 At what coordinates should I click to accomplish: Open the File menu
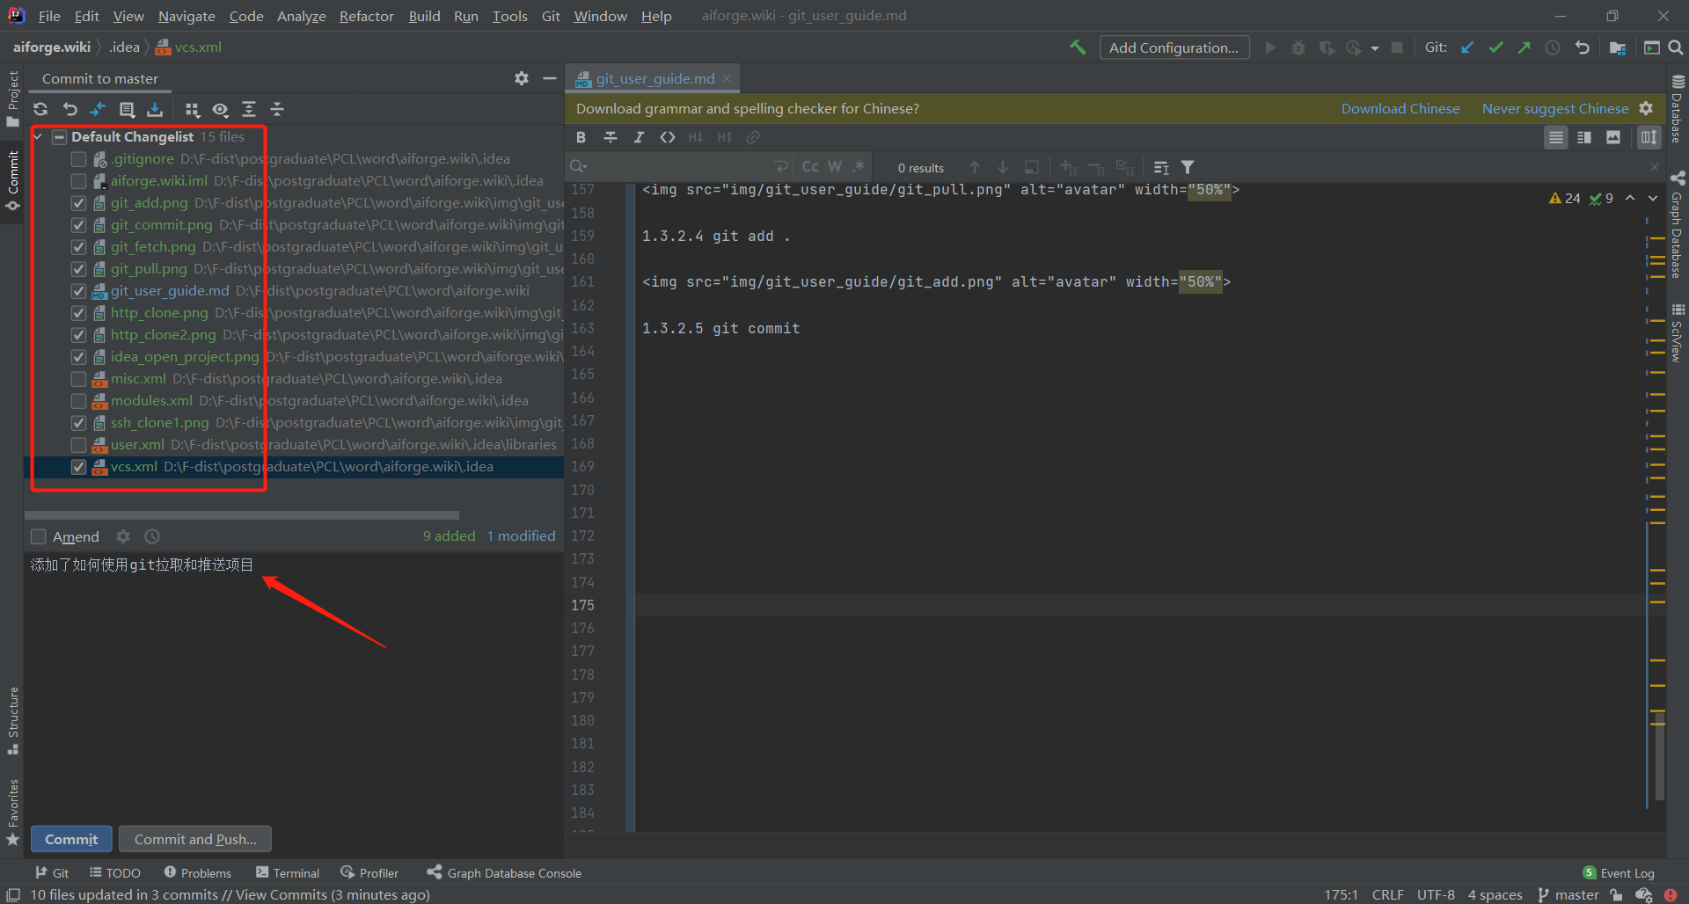click(49, 16)
